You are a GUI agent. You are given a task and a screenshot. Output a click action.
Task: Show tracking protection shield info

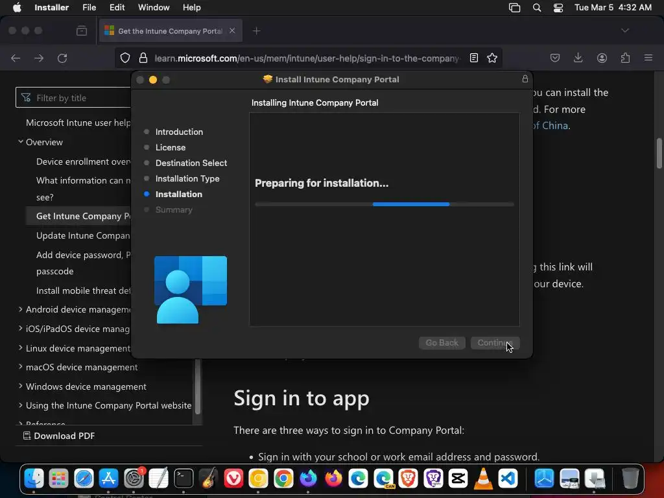pos(125,58)
